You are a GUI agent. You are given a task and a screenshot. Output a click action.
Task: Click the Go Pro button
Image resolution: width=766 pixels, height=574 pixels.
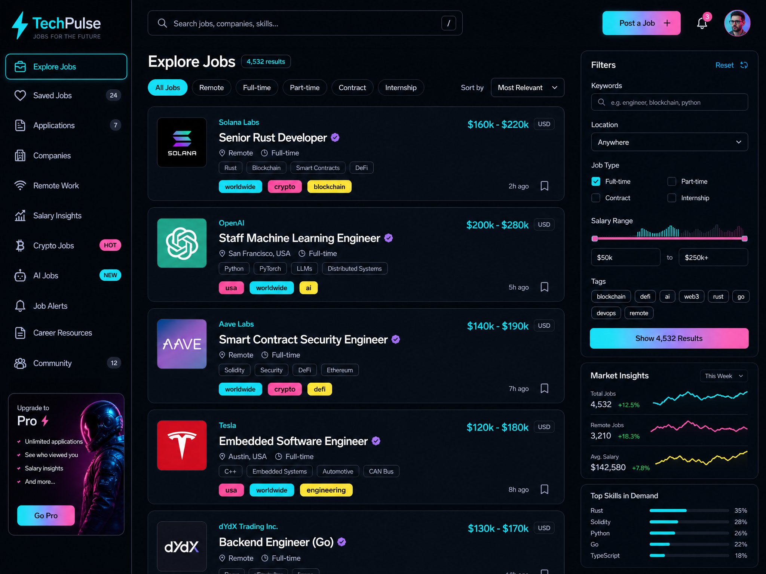pos(46,515)
